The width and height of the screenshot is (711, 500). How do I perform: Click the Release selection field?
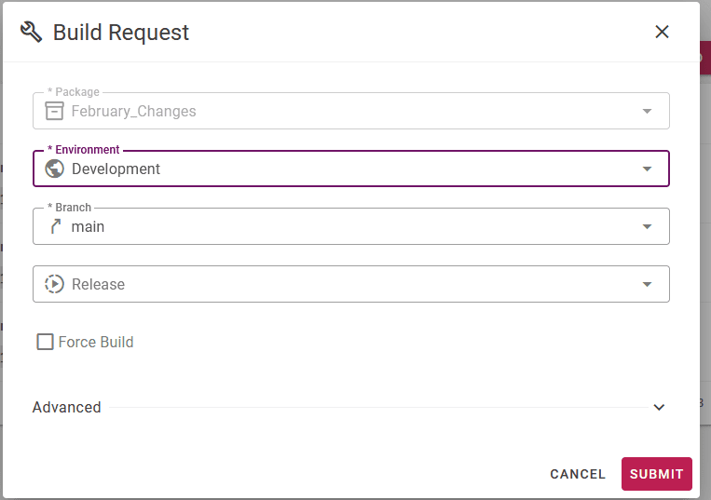click(x=351, y=284)
